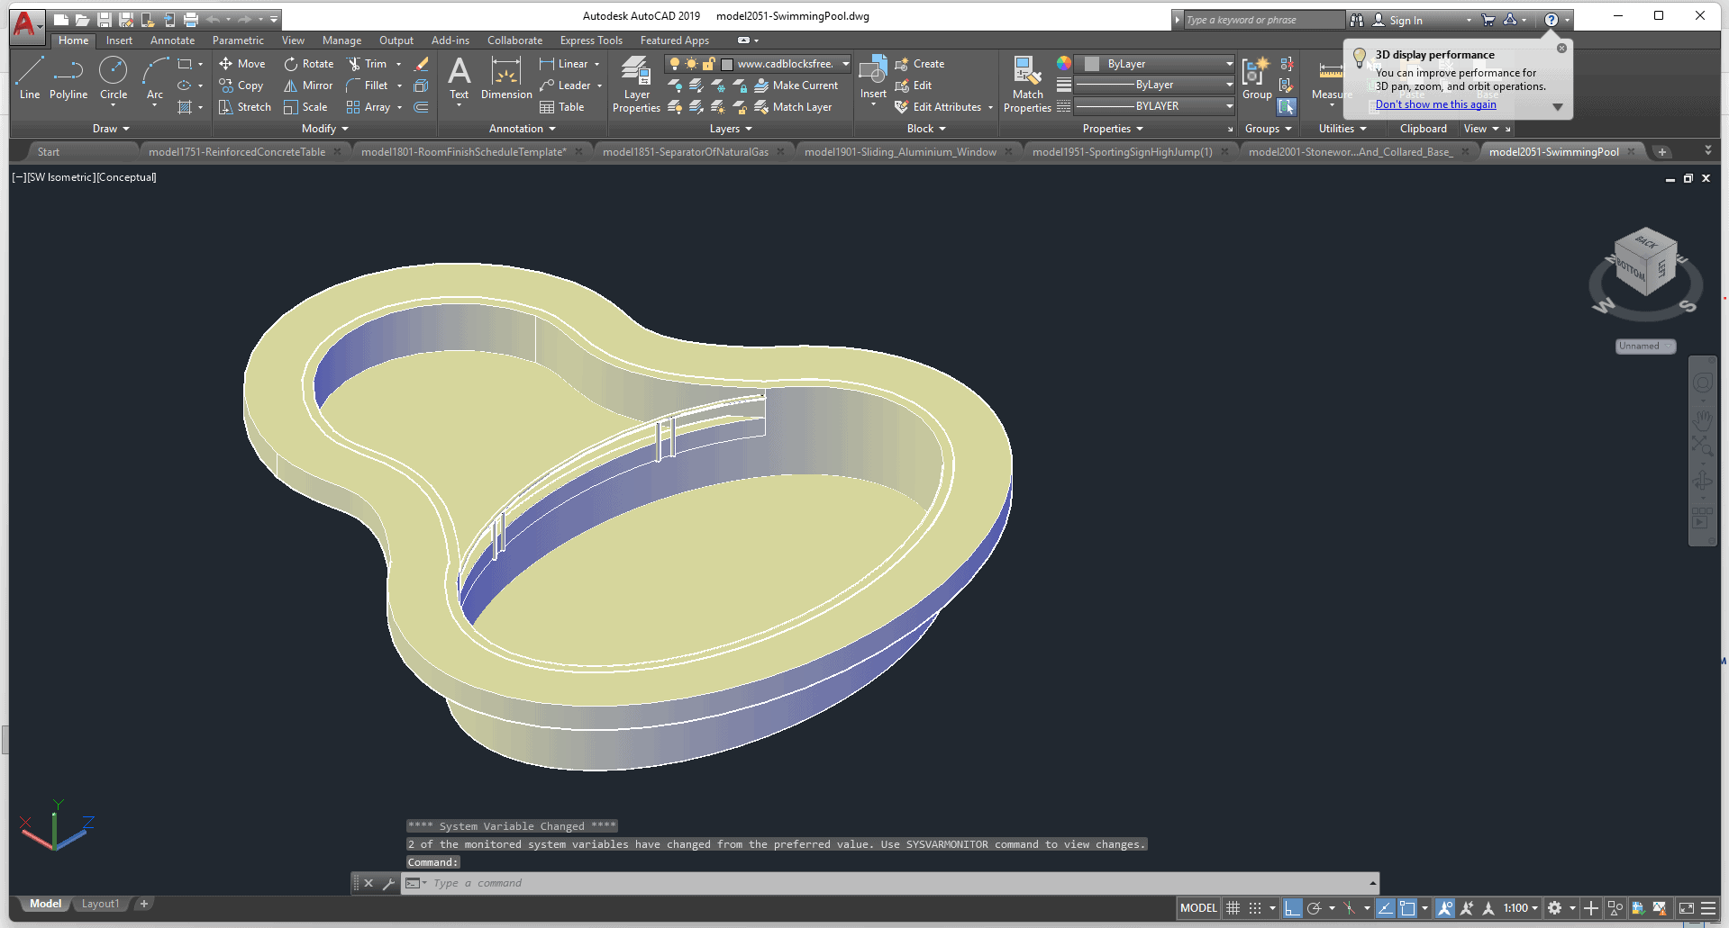1729x928 pixels.
Task: Click 'Don't show me this again' link
Action: point(1435,104)
